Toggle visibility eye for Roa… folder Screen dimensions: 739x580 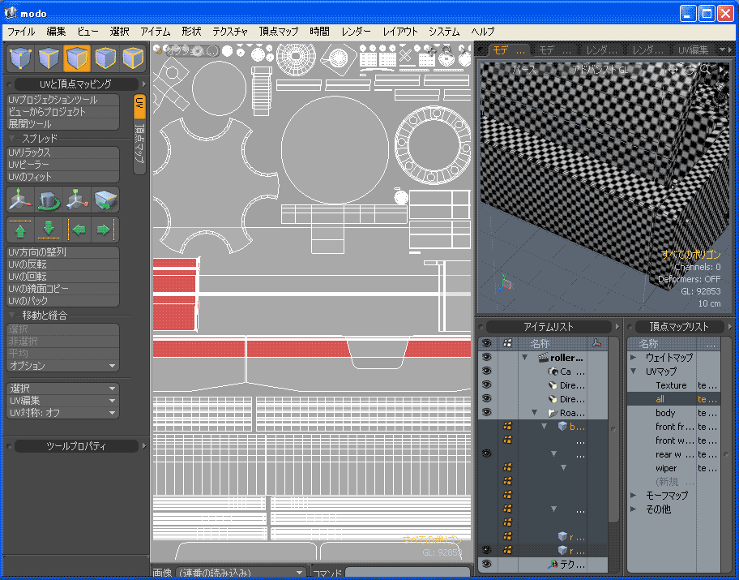click(x=486, y=412)
